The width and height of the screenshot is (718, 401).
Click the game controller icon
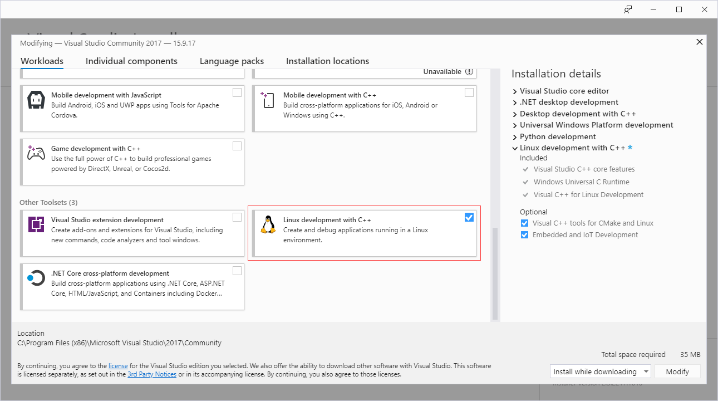(x=36, y=154)
